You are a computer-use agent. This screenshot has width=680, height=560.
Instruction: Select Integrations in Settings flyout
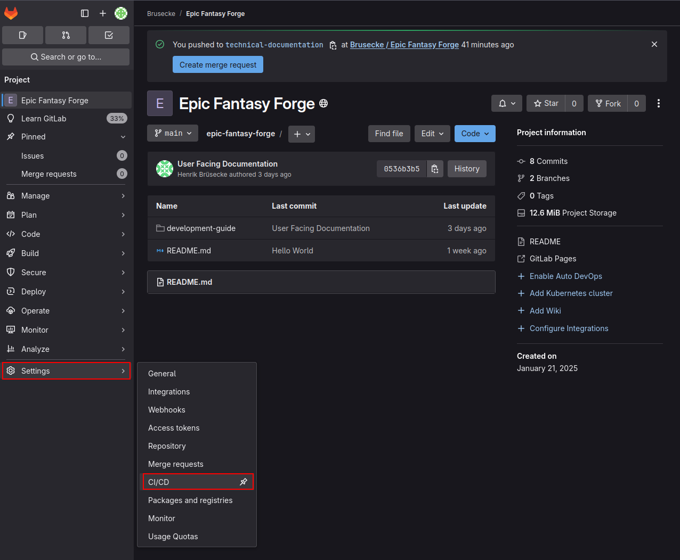197,392
